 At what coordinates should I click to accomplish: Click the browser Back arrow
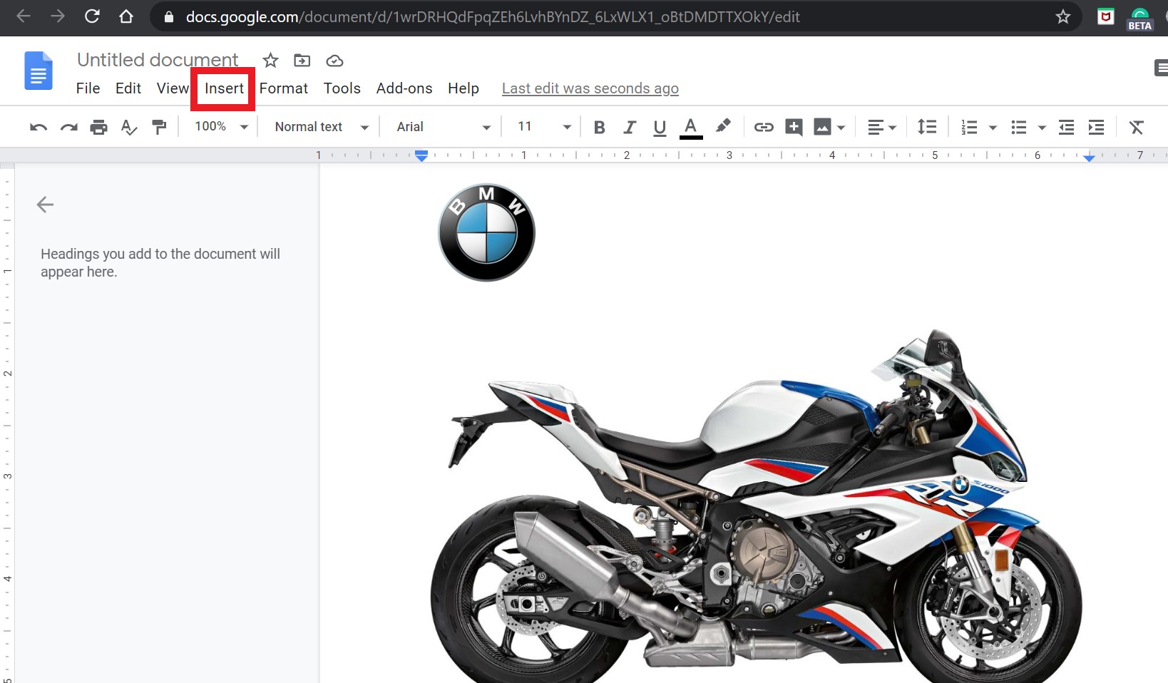[x=24, y=16]
